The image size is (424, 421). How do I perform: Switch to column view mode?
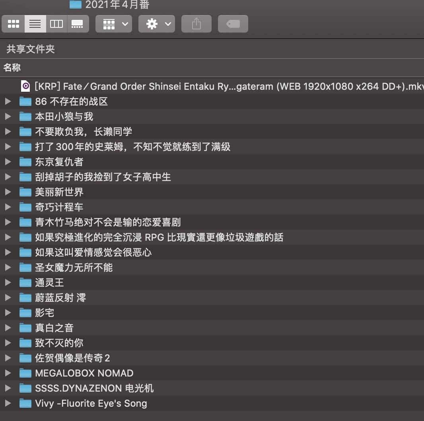[56, 24]
